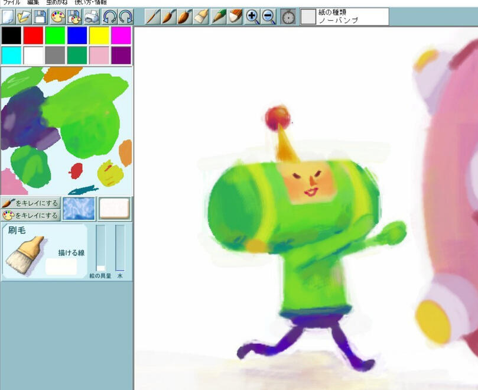Image resolution: width=478 pixels, height=390 pixels.
Task: Click the brush をキレイにする button
Action: tap(31, 203)
